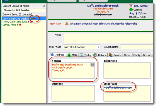Select Newsletter Not Possible lookup entry
158x108 pixels.
coord(24,10)
